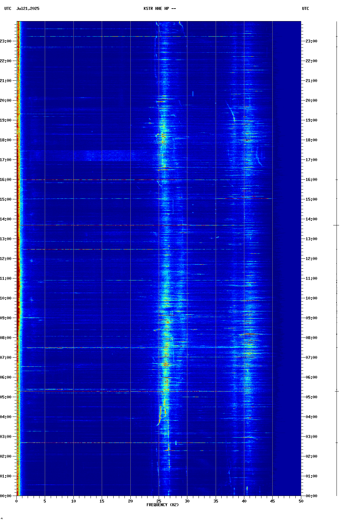351x522 pixels.
Task: Select '05:00' on the right time axis
Action: (311, 397)
